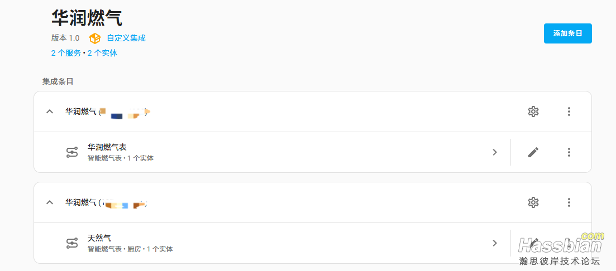Click the device icon beside 天然气

click(72, 243)
